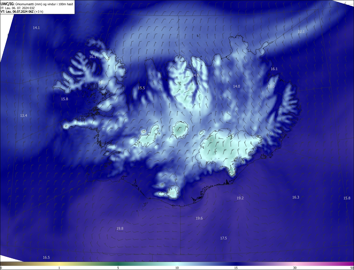Click the 14.1 value label
This screenshot has width=354, height=270.
36,28
